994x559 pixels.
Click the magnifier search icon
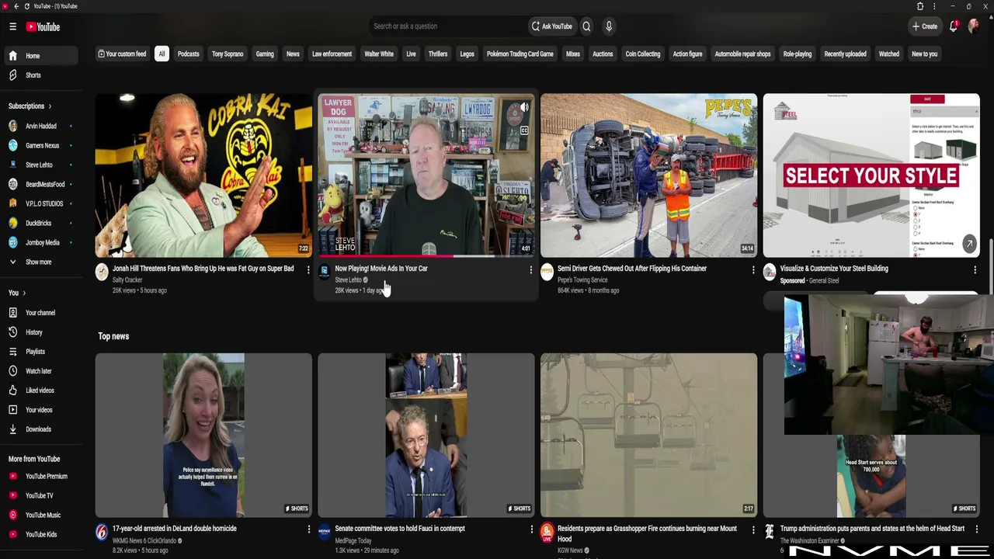point(586,26)
